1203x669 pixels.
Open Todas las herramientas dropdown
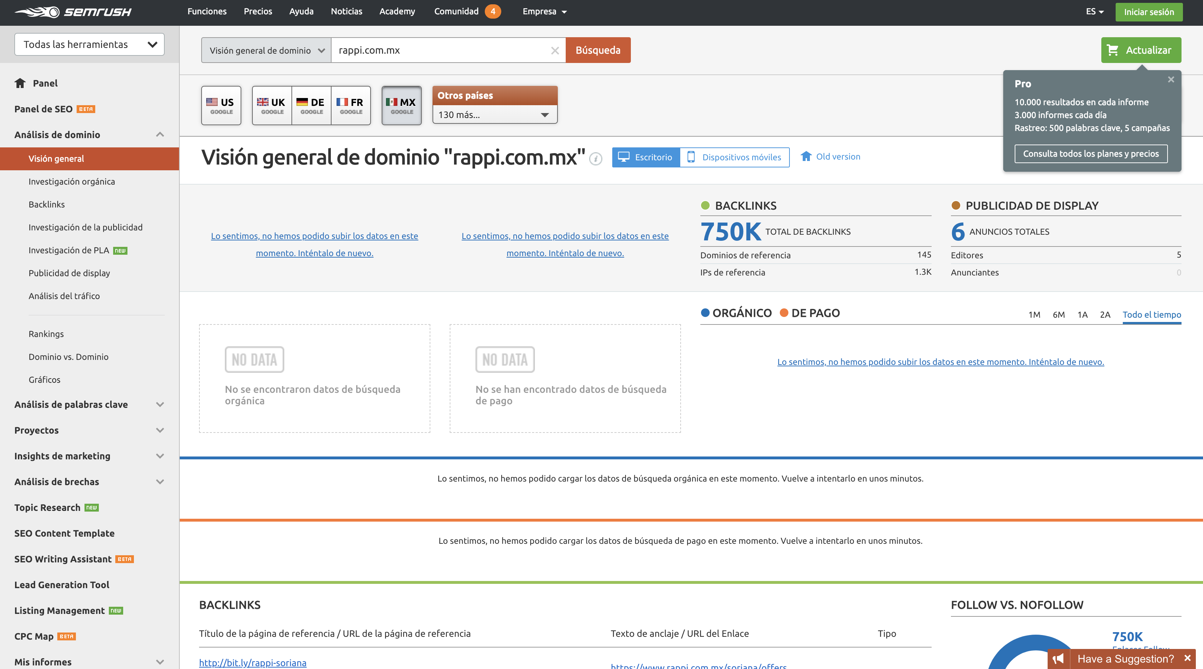(89, 44)
